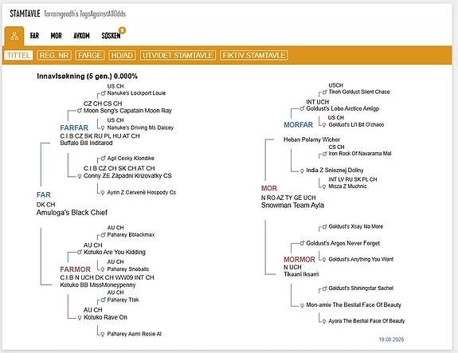The width and height of the screenshot is (458, 353).
Task: Click female symbol beside Kotuko Rave On
Action: coord(79,318)
